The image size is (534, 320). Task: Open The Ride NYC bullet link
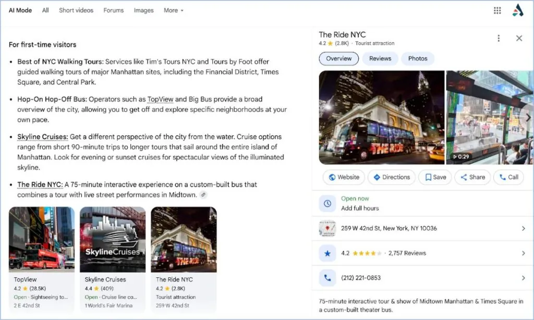coord(40,184)
